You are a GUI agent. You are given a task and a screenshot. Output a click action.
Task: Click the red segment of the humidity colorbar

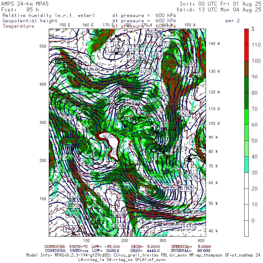(246, 45)
